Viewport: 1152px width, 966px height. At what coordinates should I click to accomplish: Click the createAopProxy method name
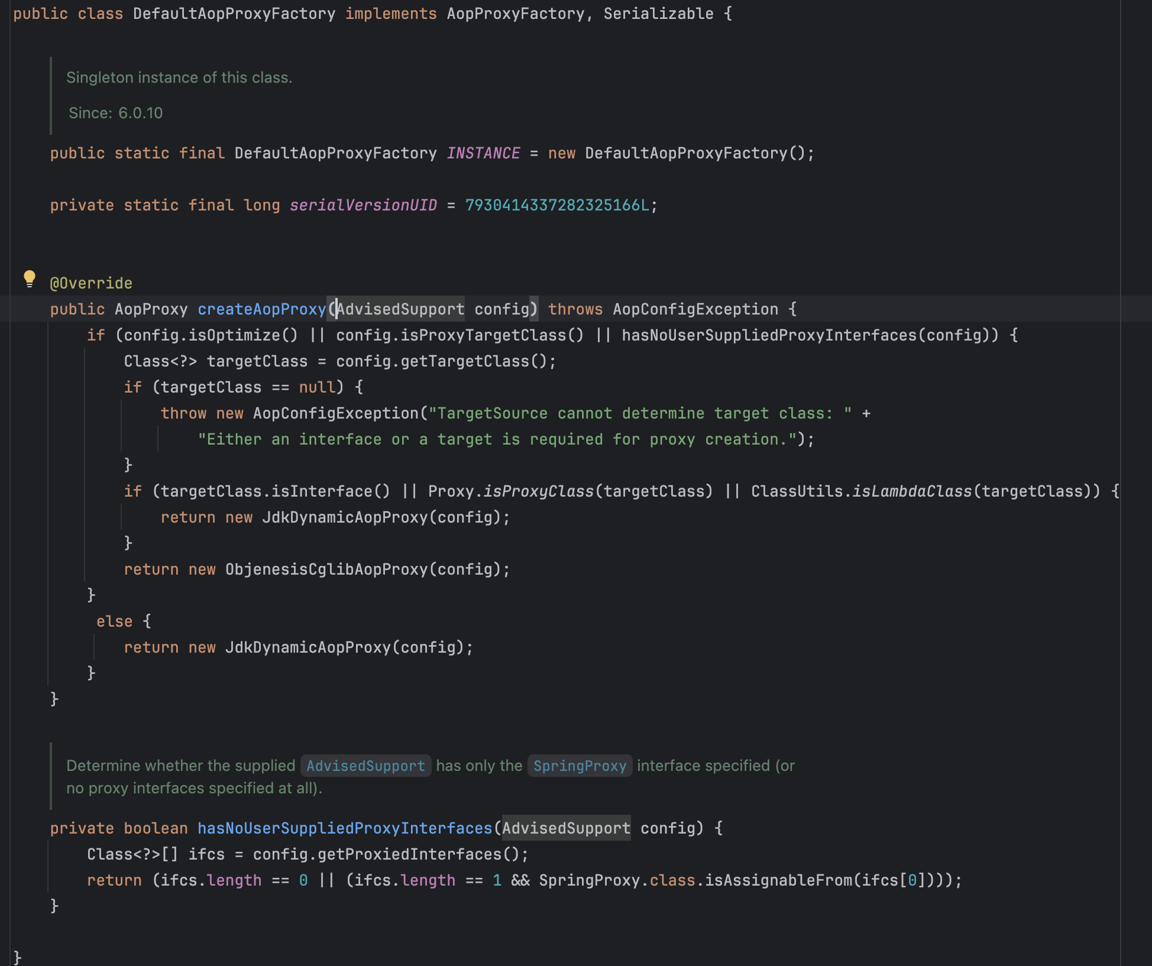pyautogui.click(x=261, y=309)
